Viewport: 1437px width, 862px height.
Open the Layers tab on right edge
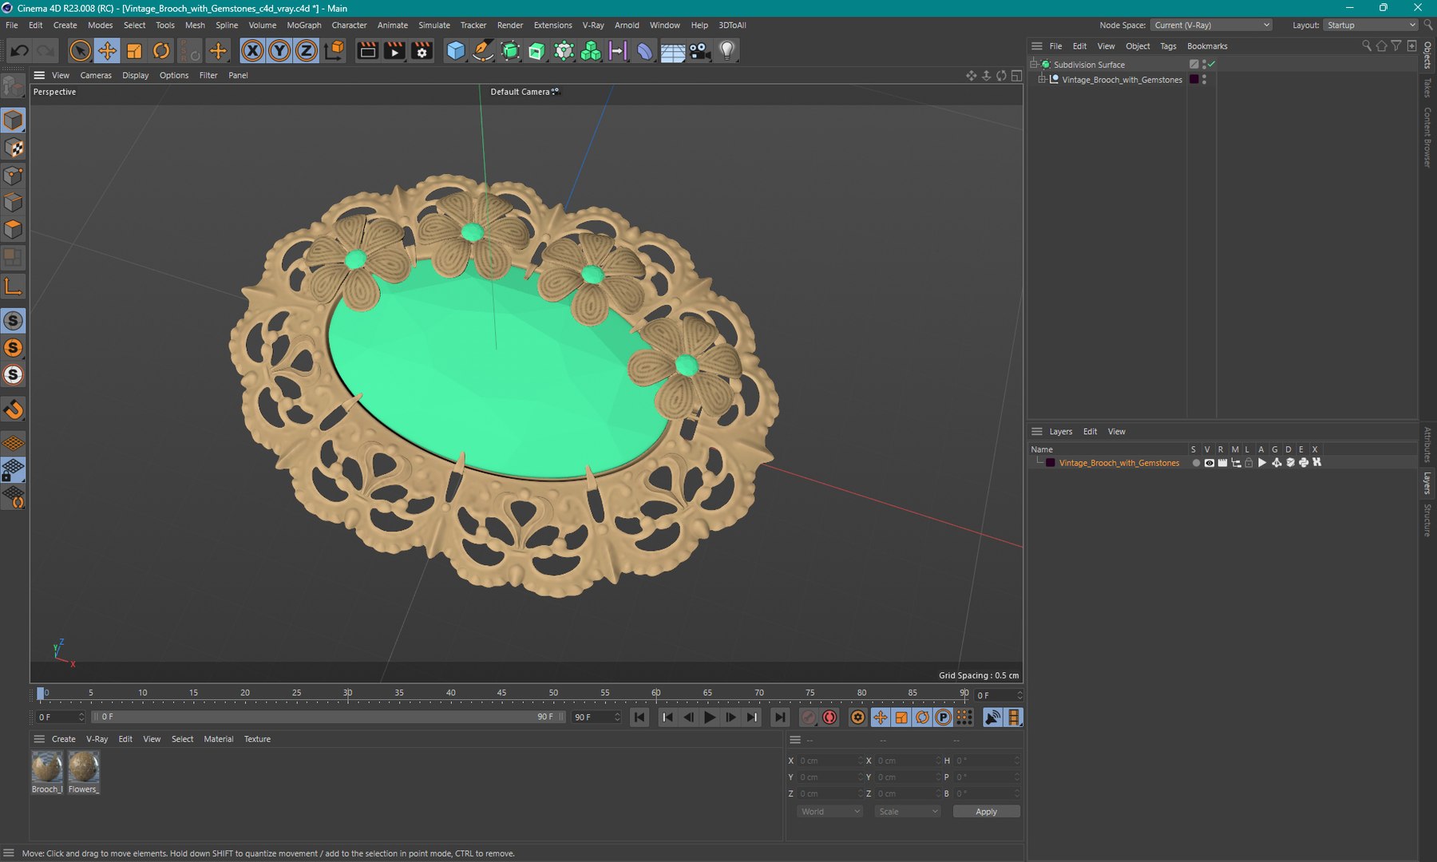click(x=1428, y=483)
